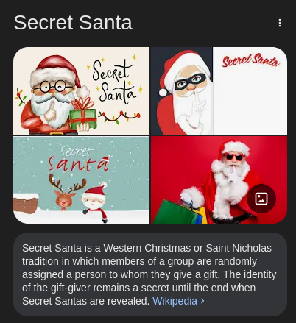Open the Santa wearing red sunglasses photo
Viewport: 296px width, 323px height.
click(x=219, y=180)
